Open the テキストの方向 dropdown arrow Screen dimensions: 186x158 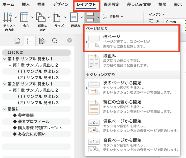coord(16,17)
